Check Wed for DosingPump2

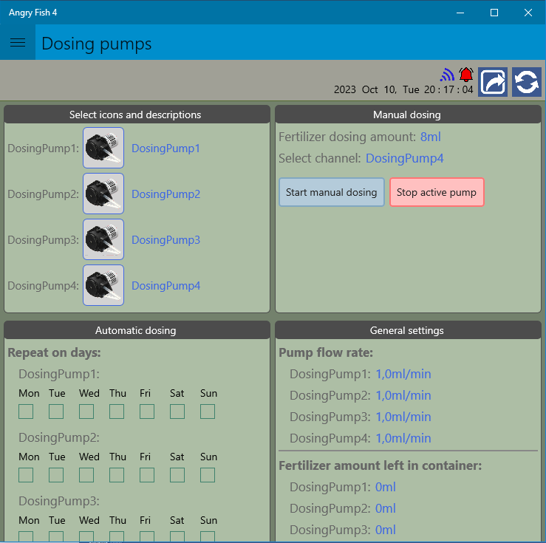click(x=86, y=475)
